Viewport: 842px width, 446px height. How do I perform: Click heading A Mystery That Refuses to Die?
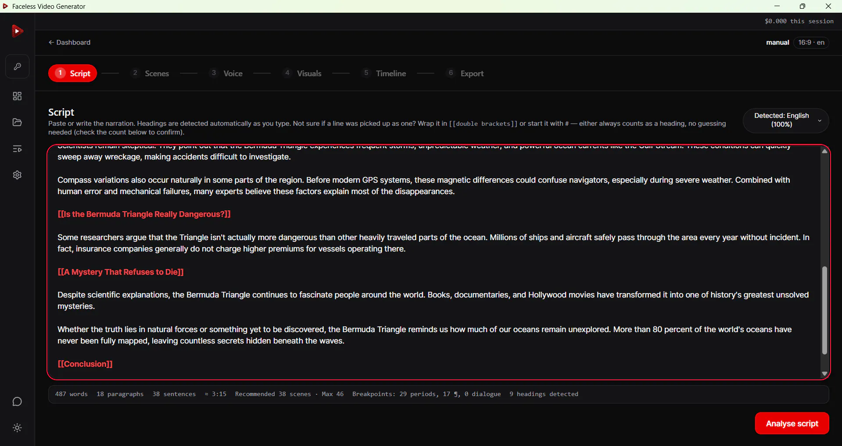pyautogui.click(x=121, y=272)
